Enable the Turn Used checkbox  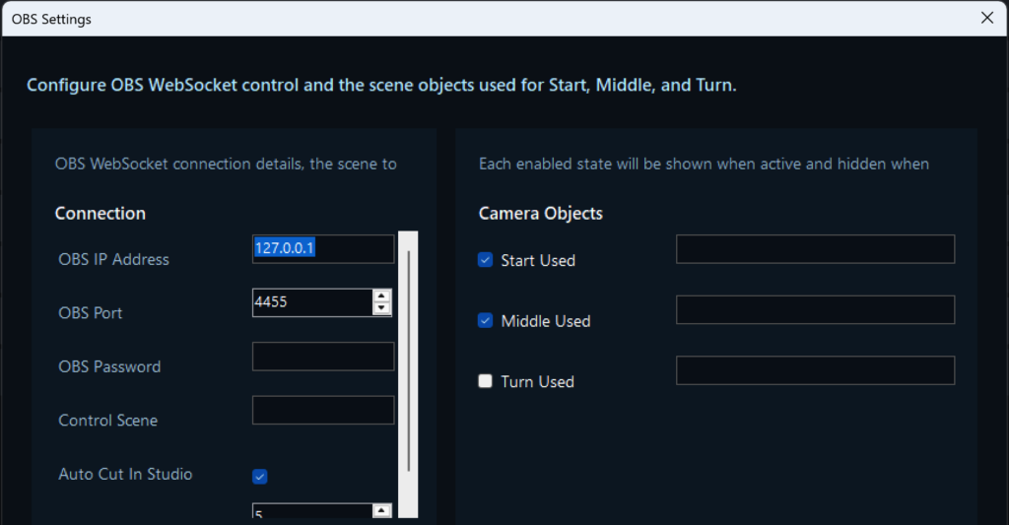(485, 381)
